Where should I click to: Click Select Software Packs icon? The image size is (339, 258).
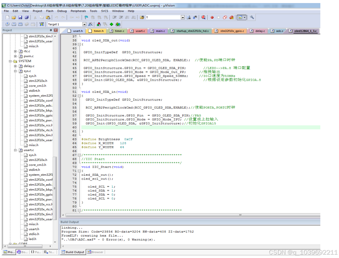point(118,24)
